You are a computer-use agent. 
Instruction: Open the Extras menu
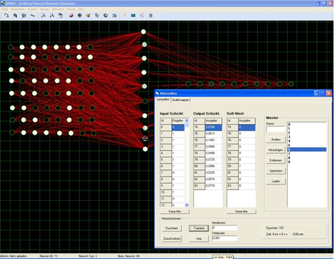71,9
